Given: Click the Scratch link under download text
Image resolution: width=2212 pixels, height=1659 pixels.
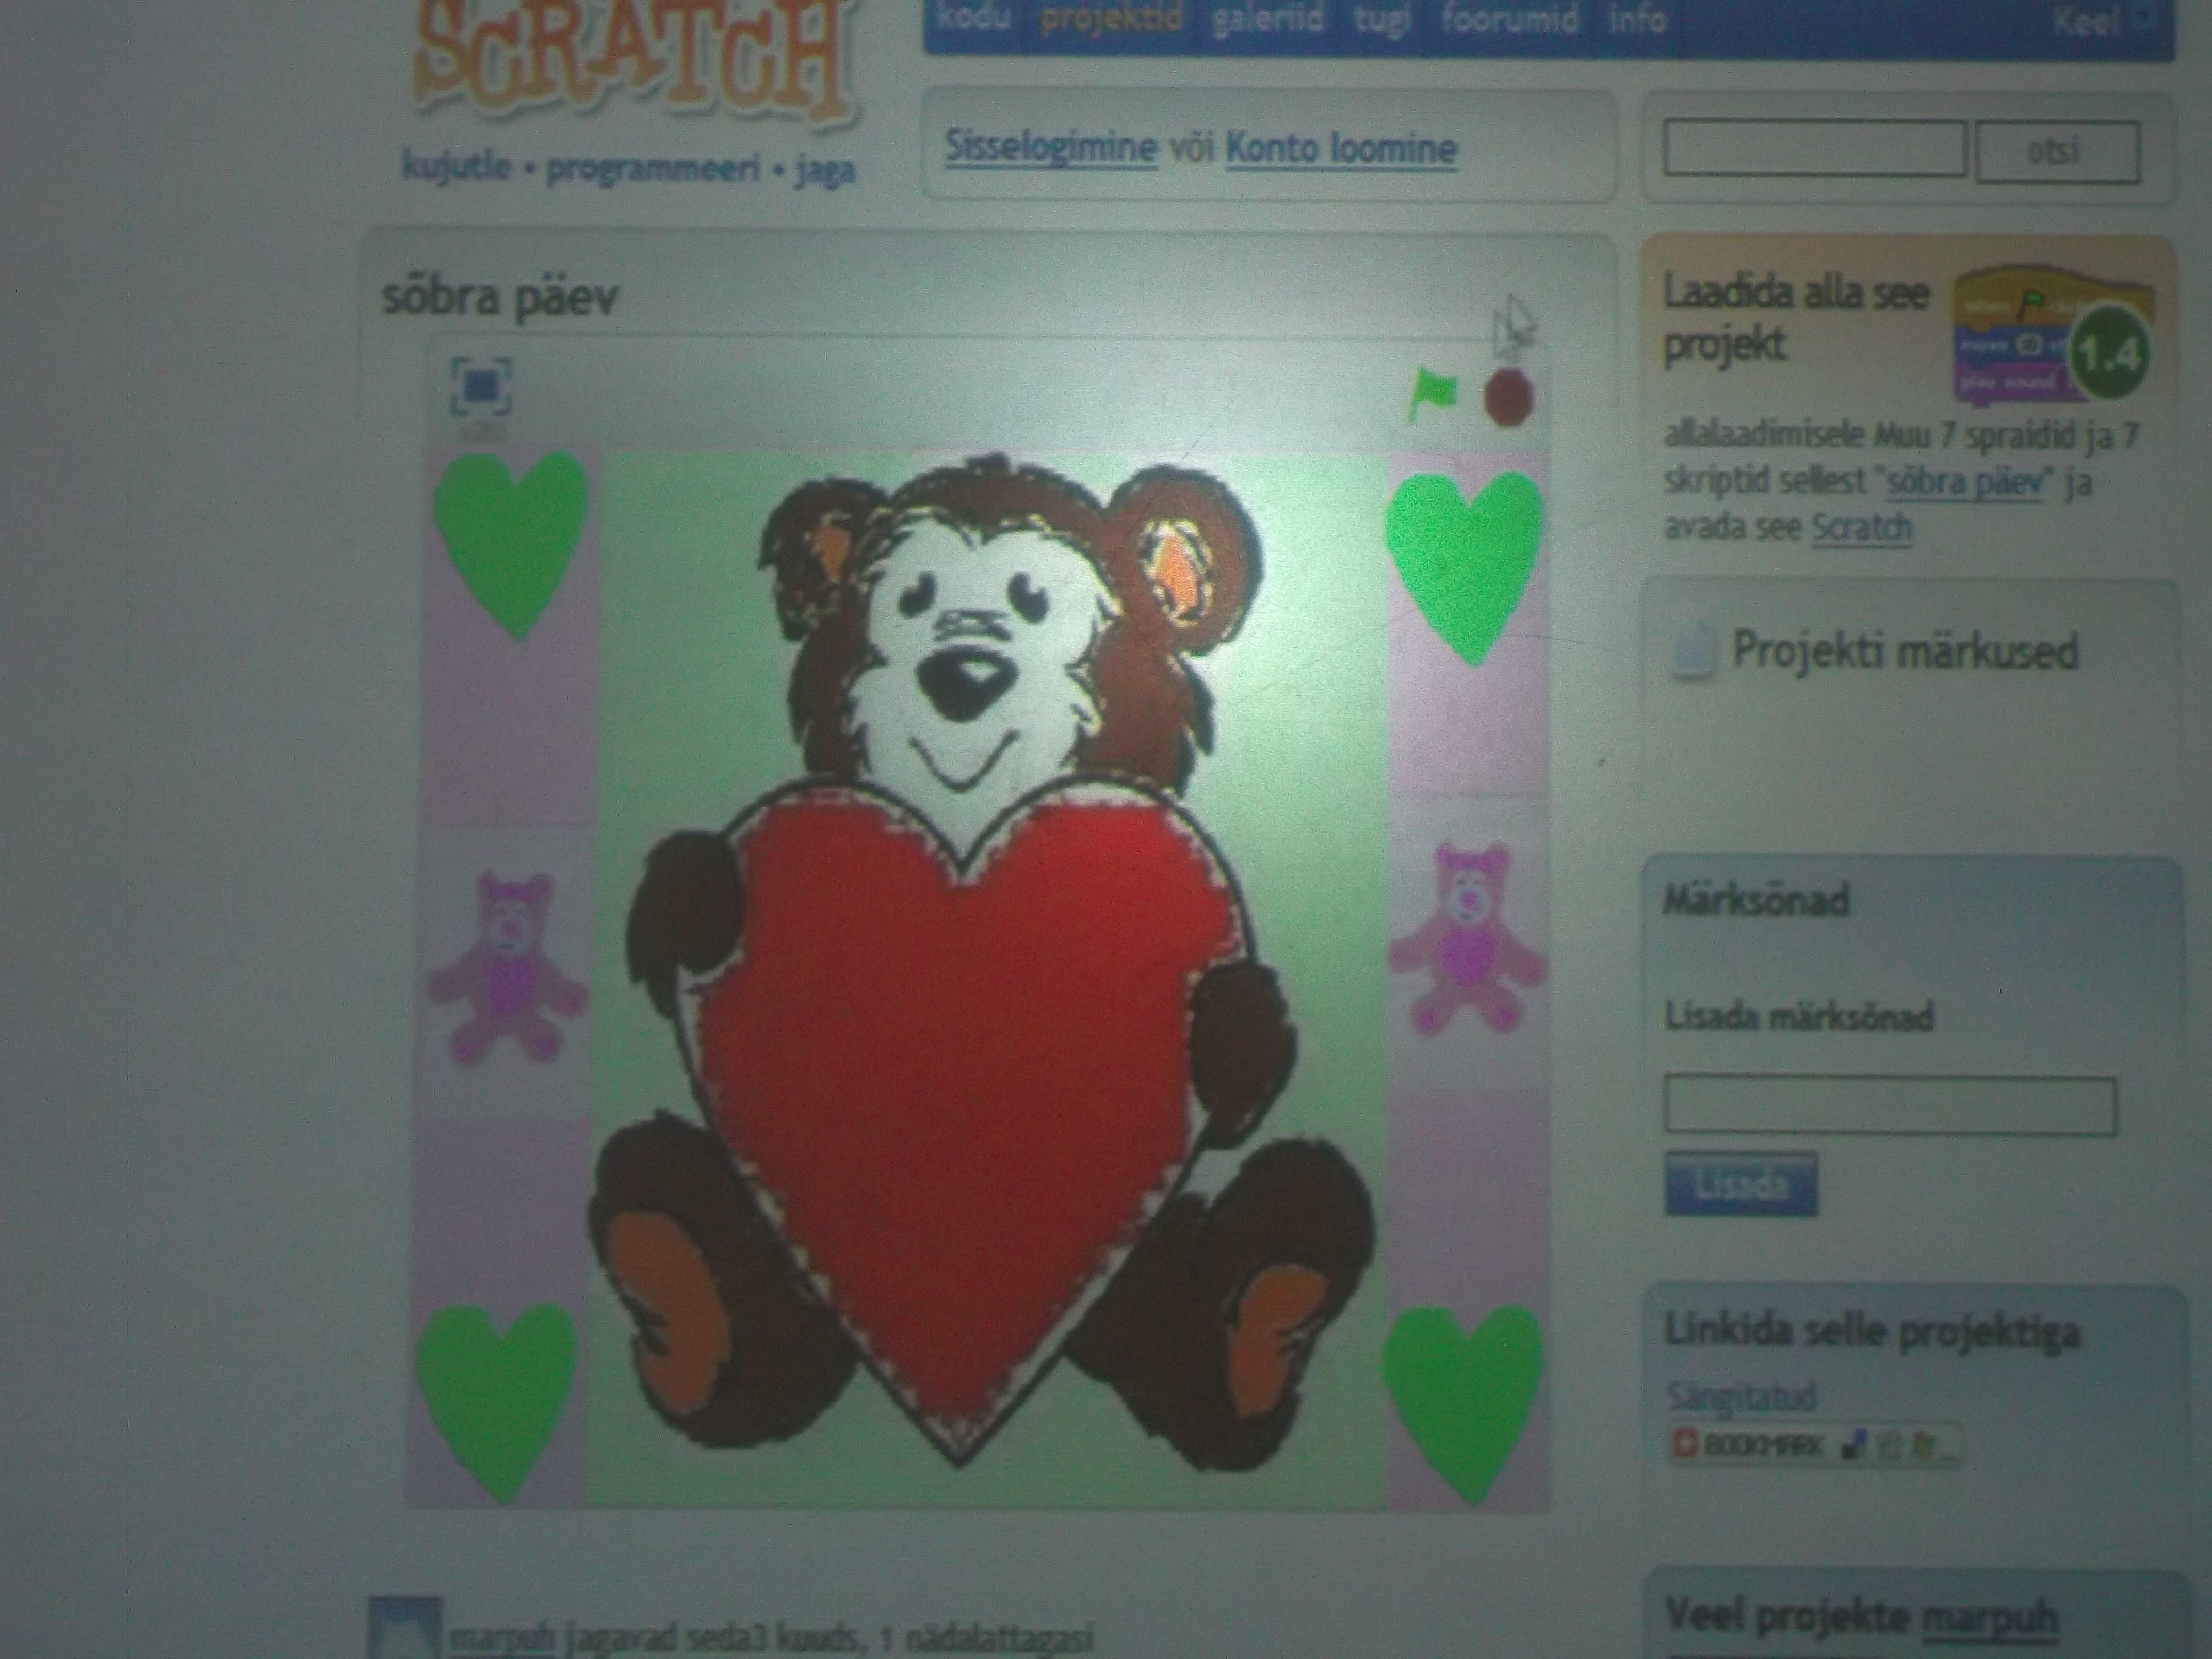Looking at the screenshot, I should 1862,527.
